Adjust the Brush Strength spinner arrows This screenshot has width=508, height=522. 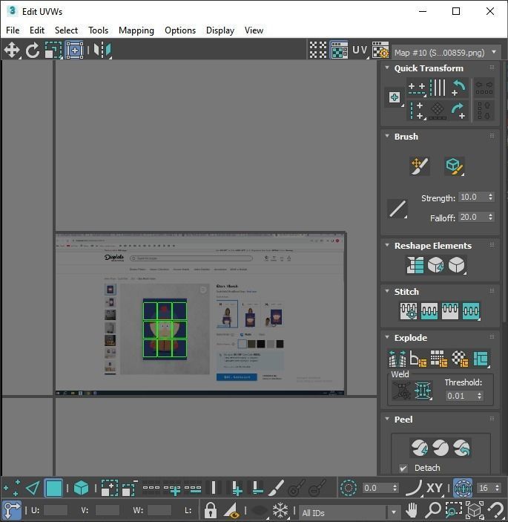(491, 197)
